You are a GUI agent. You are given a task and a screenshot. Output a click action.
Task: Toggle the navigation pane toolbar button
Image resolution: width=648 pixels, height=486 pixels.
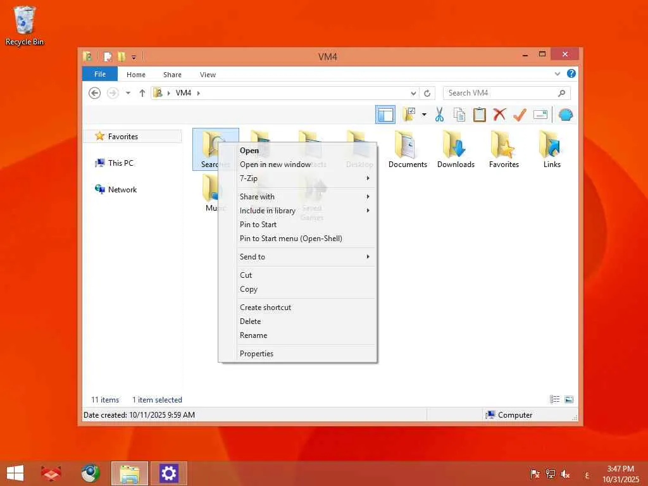tap(385, 115)
